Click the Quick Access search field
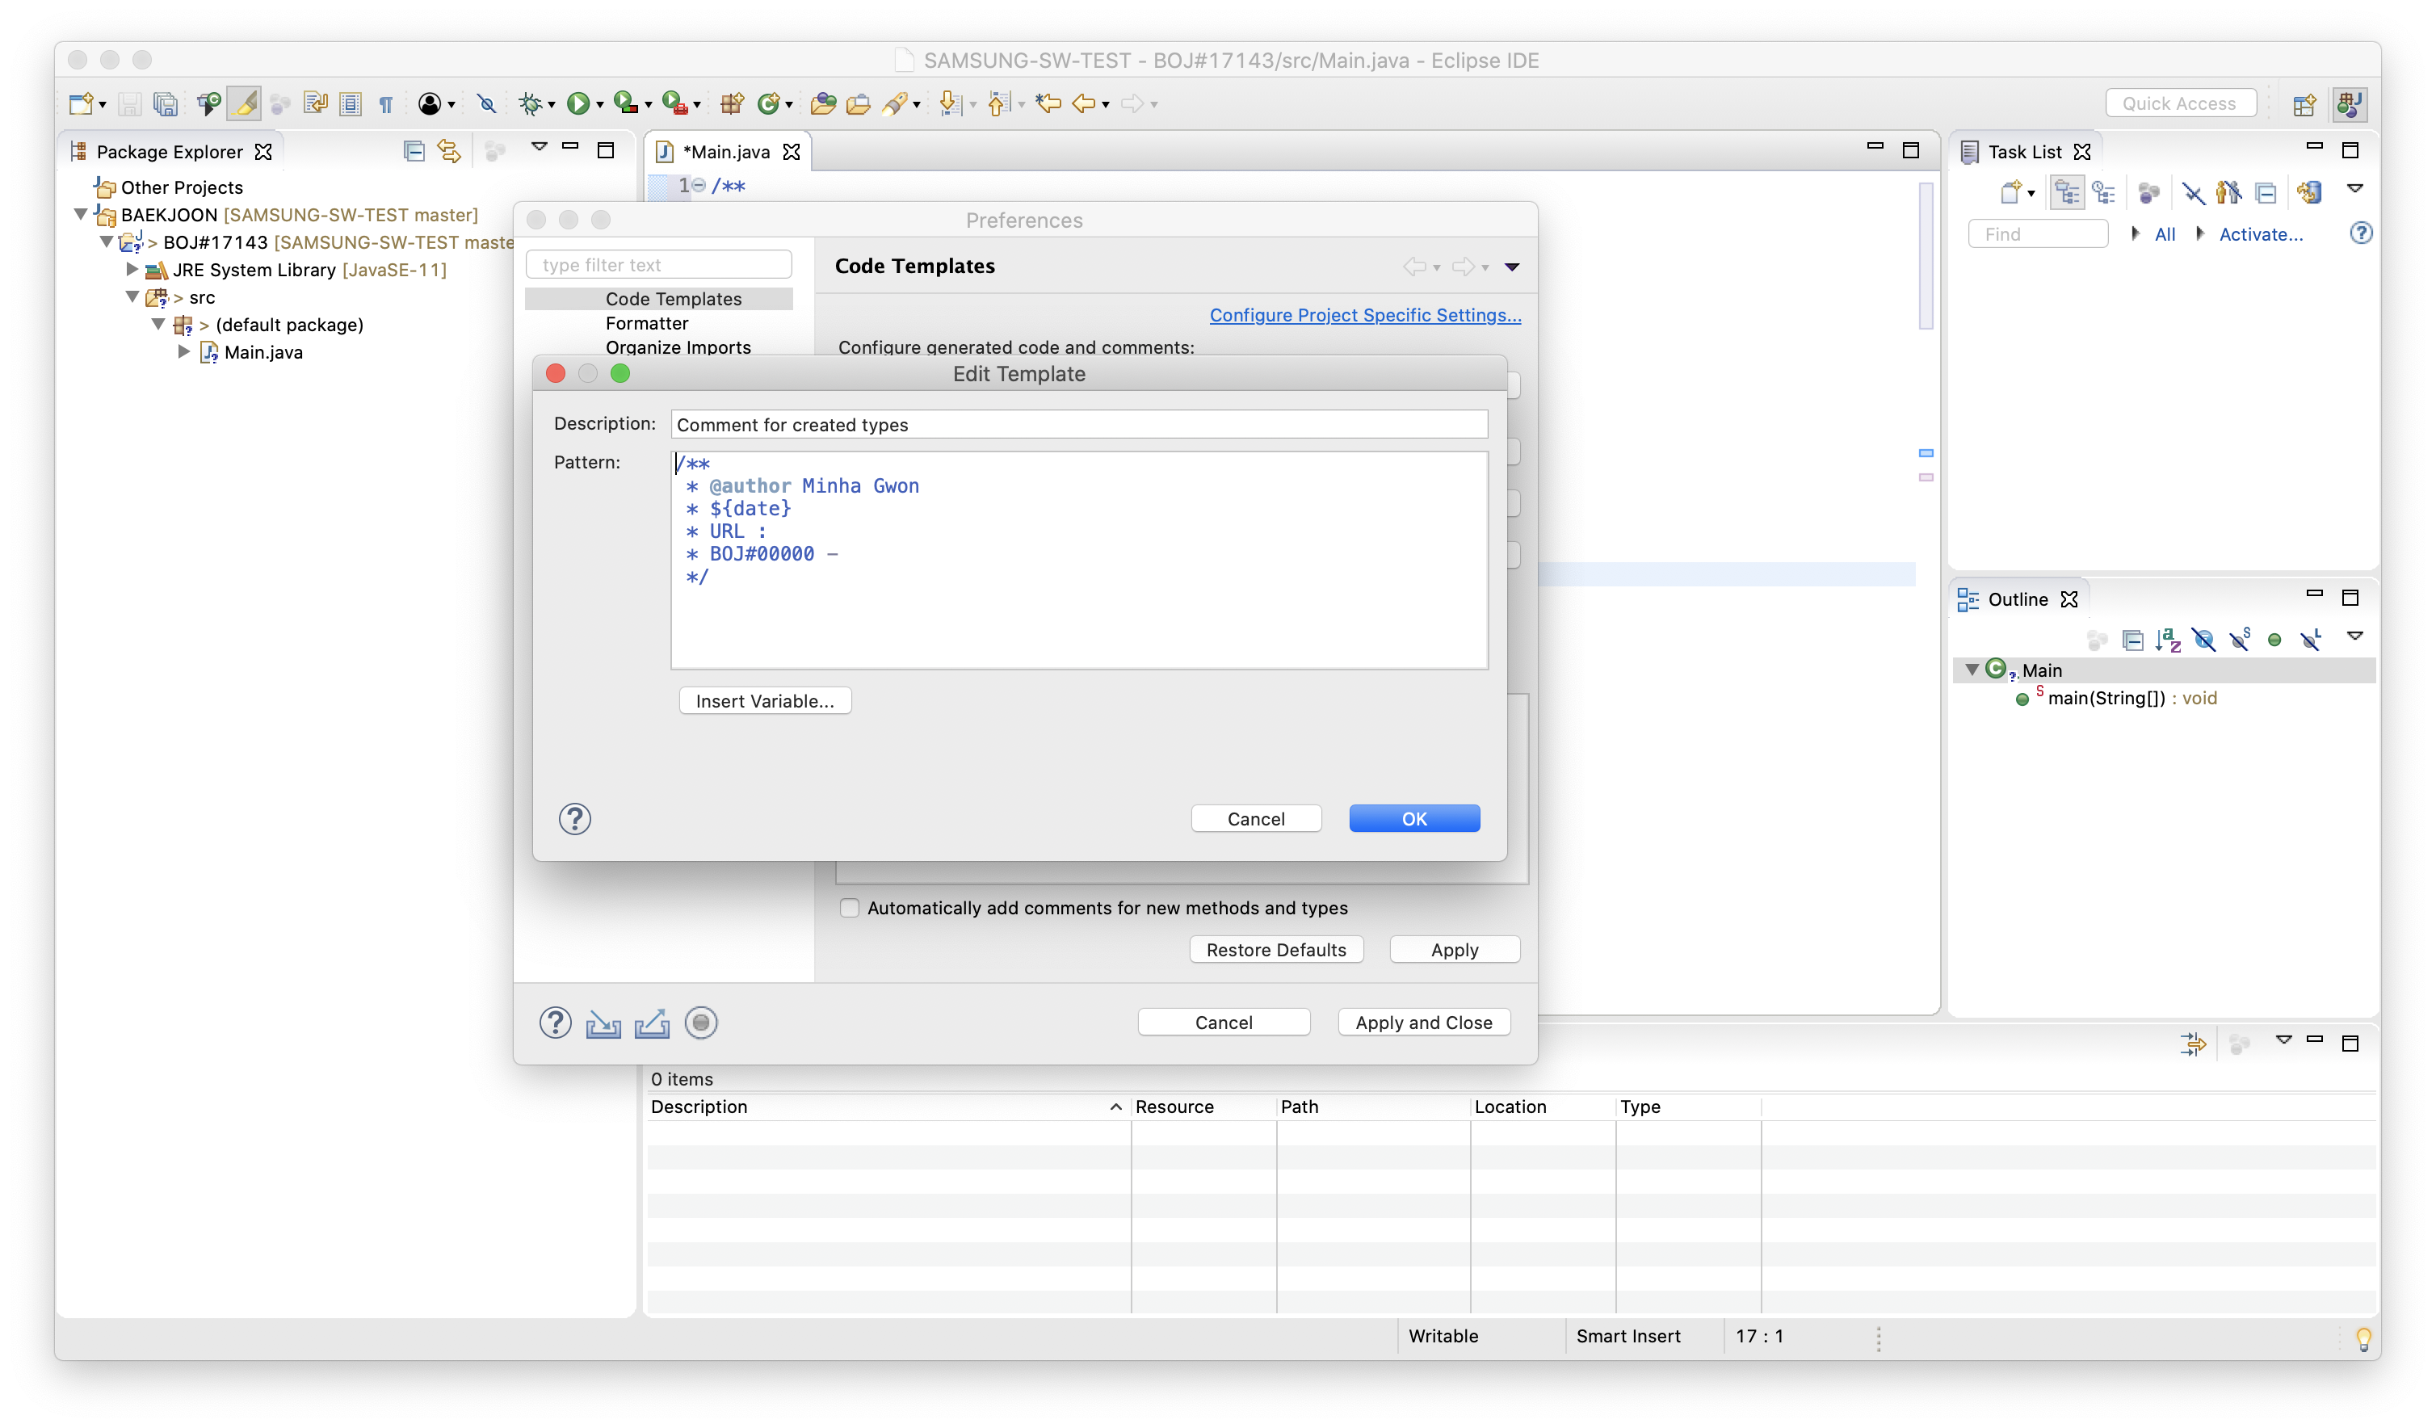The width and height of the screenshot is (2436, 1428). 2180,103
